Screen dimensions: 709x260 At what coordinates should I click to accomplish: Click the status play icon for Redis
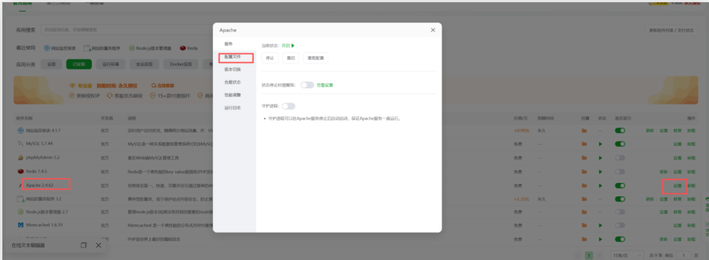click(601, 171)
